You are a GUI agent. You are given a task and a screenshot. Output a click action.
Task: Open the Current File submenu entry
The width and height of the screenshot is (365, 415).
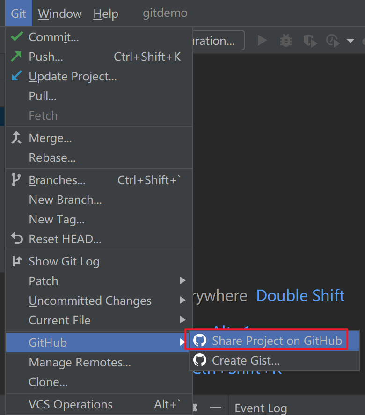point(99,320)
